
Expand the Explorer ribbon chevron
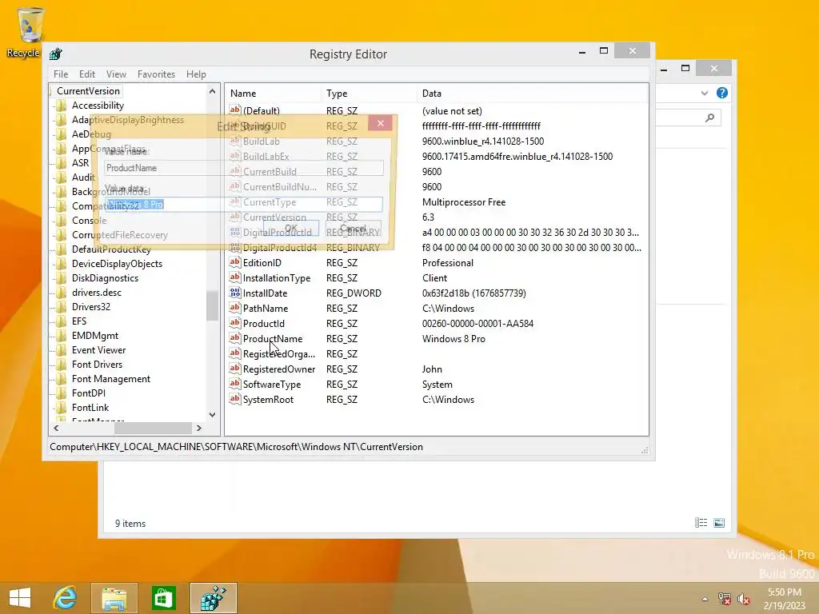(705, 93)
